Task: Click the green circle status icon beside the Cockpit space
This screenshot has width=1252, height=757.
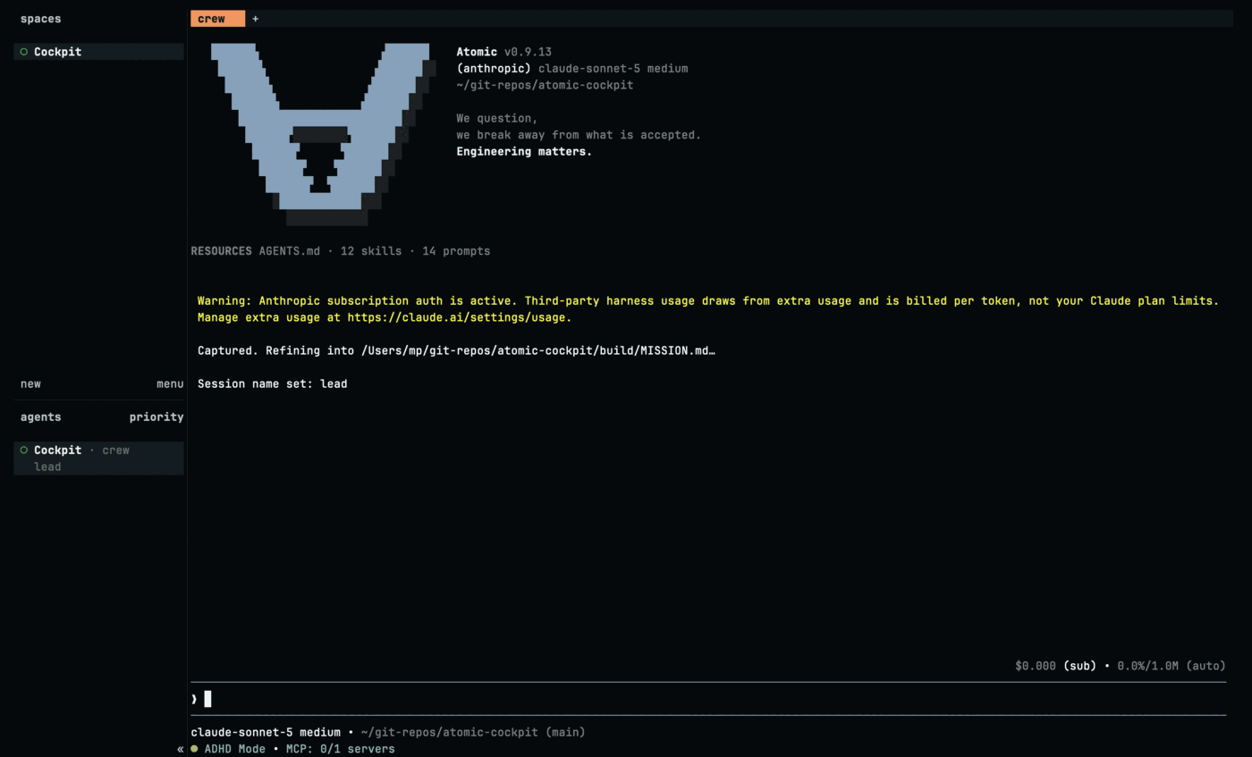Action: point(24,52)
